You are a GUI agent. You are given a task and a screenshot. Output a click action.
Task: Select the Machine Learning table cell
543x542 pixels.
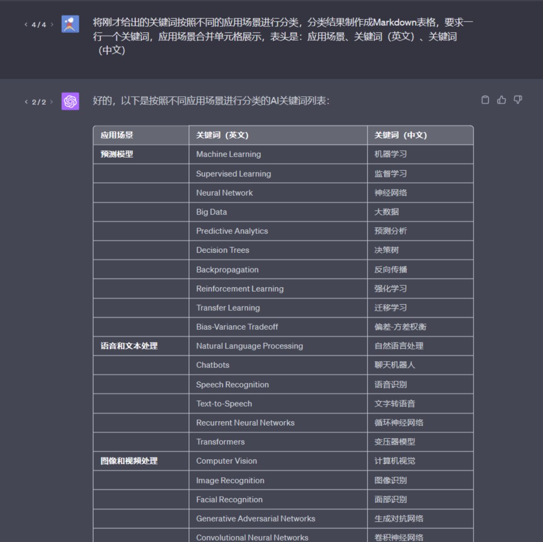pyautogui.click(x=228, y=154)
